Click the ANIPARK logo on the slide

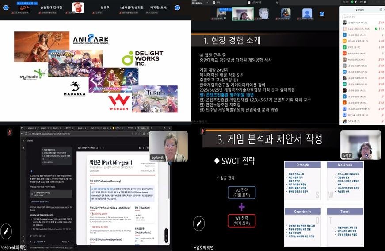pyautogui.click(x=91, y=39)
